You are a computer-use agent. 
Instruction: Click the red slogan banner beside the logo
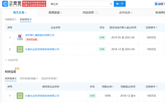coord(34,4)
